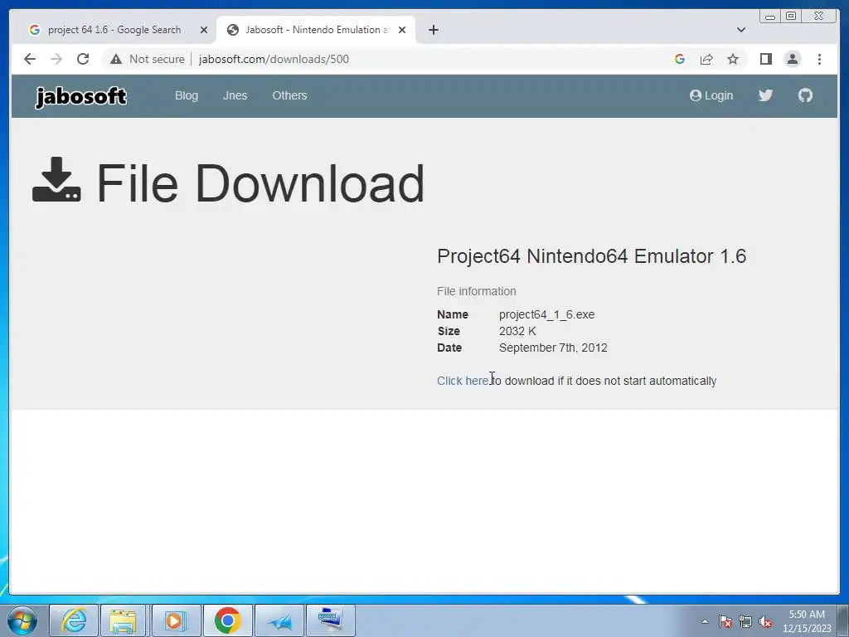849x637 pixels.
Task: Share this page via share icon
Action: (x=706, y=59)
